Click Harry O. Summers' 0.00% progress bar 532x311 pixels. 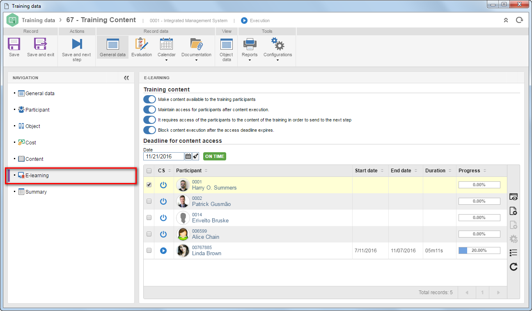(x=479, y=185)
